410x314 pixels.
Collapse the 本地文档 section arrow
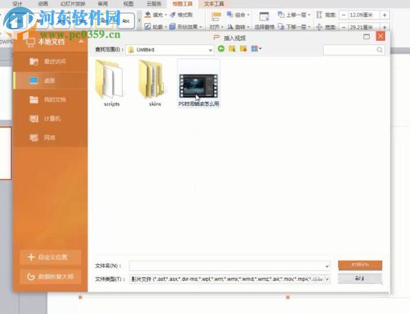pyautogui.click(x=81, y=42)
